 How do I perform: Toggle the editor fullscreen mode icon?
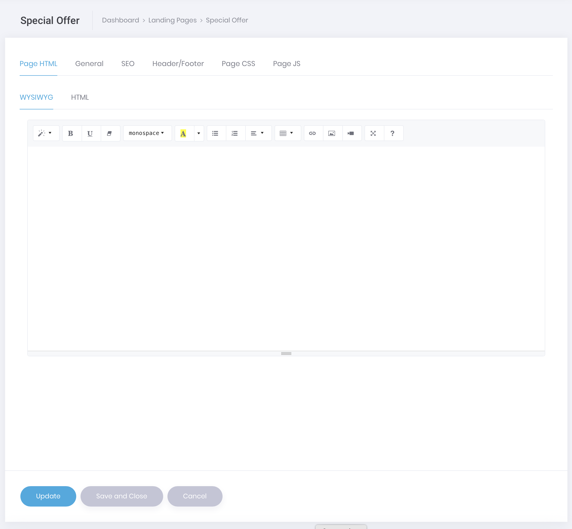pyautogui.click(x=374, y=133)
